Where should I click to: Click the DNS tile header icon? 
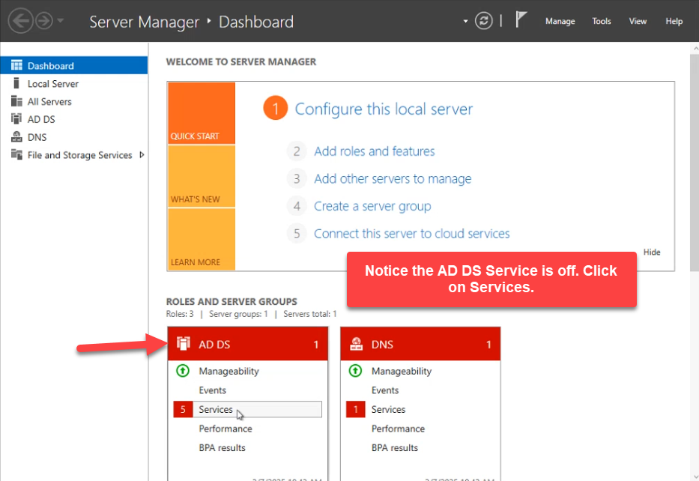tap(356, 344)
